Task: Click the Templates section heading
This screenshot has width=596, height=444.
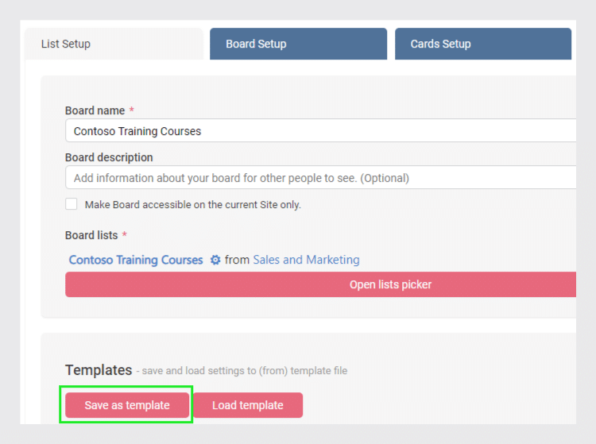Action: click(99, 370)
